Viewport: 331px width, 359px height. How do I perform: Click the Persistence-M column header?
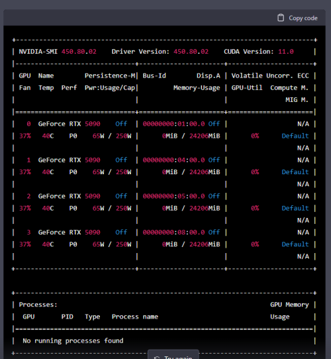coord(110,76)
